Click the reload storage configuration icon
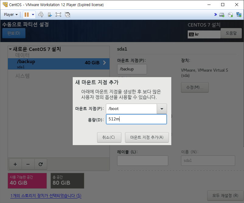The image size is (244, 203). click(40, 164)
